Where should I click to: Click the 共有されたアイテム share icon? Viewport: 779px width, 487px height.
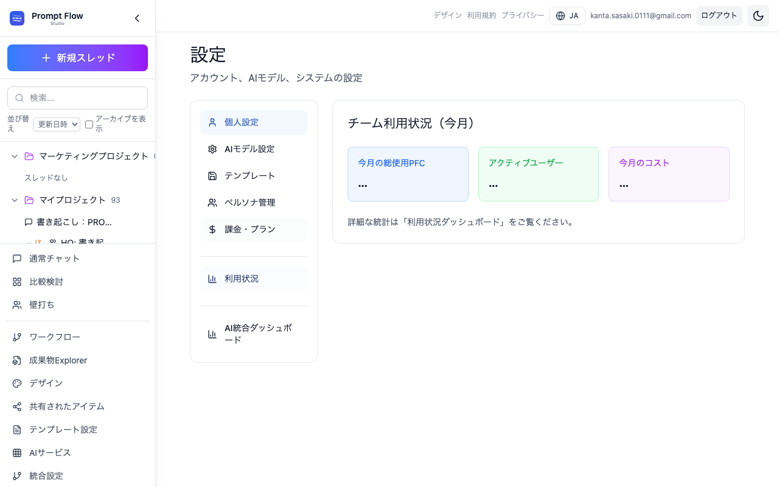17,407
